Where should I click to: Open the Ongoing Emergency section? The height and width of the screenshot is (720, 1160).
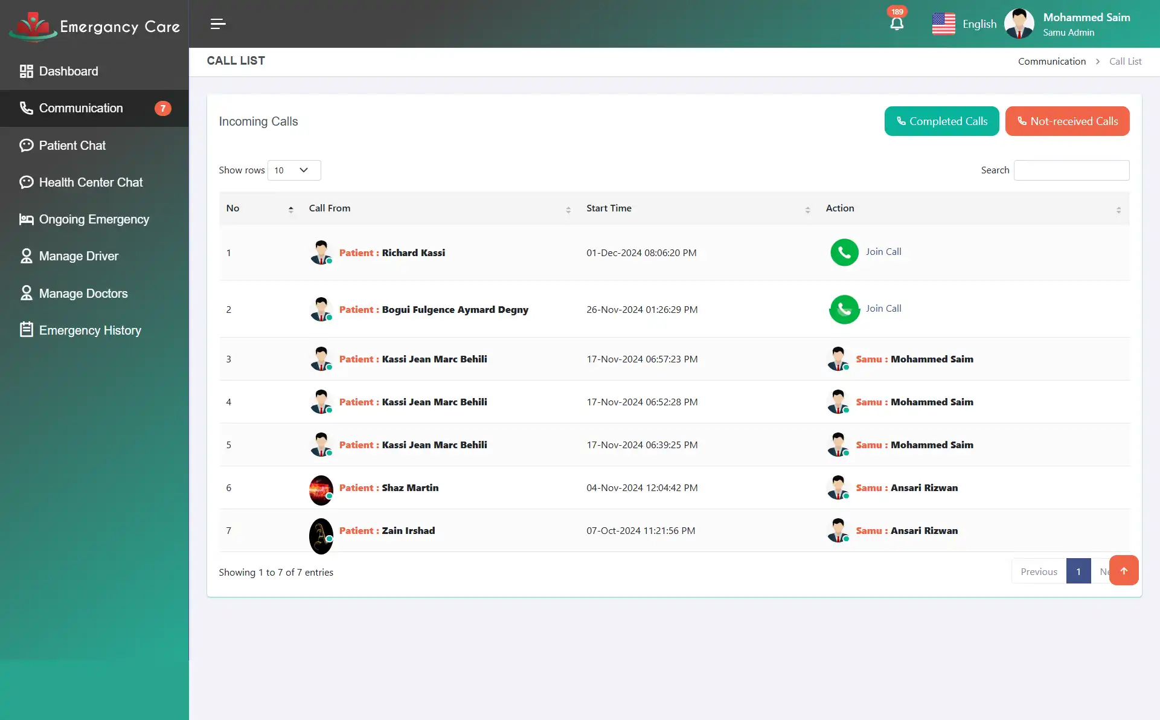[x=94, y=219]
